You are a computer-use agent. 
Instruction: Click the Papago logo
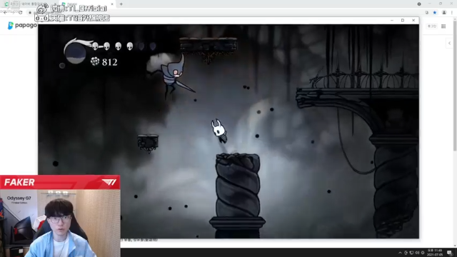click(22, 26)
